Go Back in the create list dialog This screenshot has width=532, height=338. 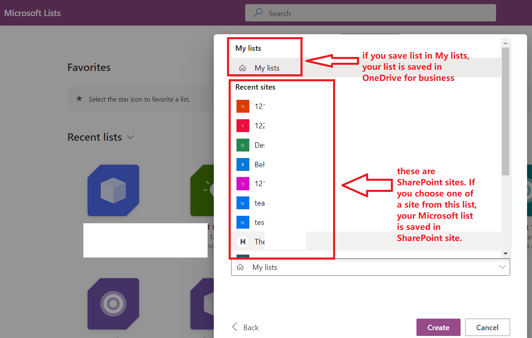click(x=245, y=327)
